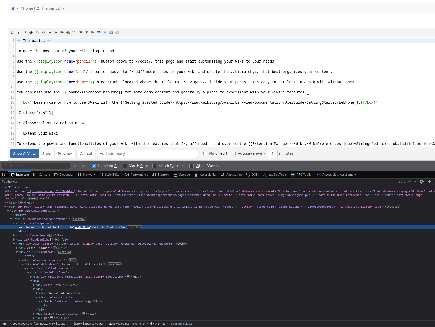Apply italic formatting in editor toolbar

[19, 32]
